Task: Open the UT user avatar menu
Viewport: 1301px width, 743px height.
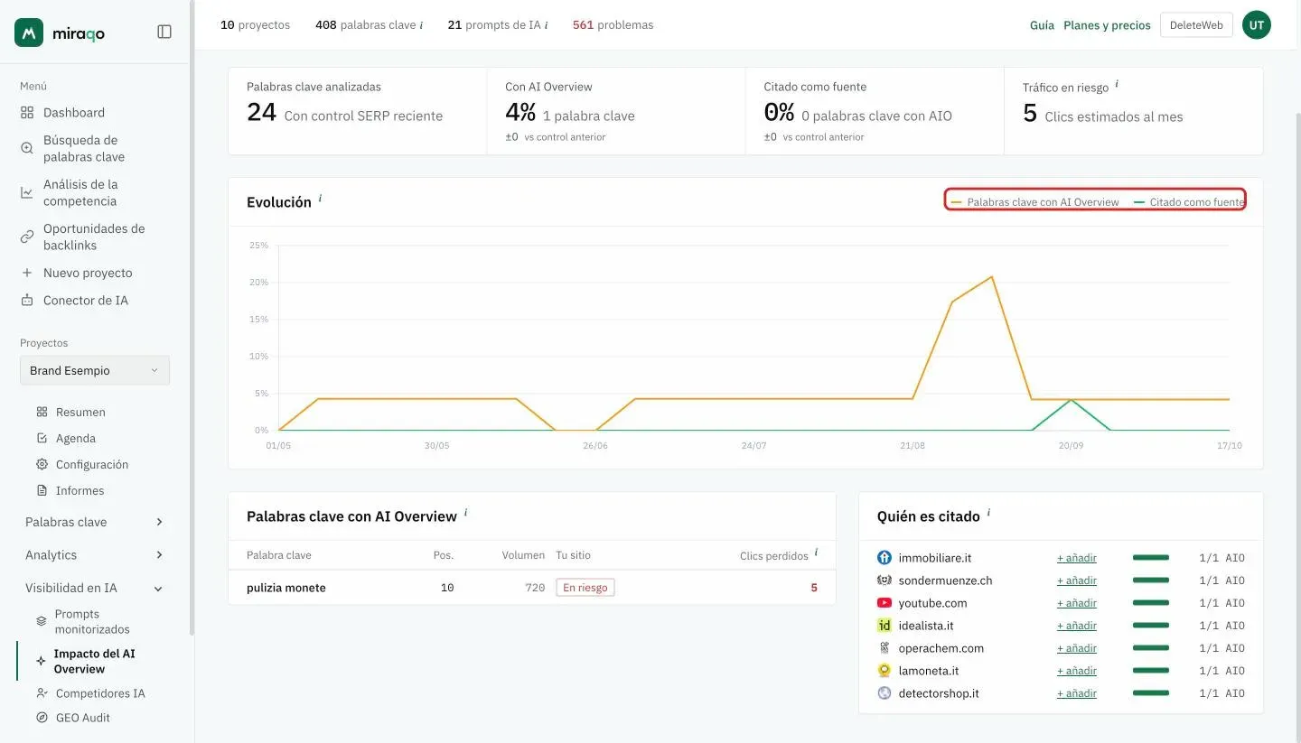Action: tap(1257, 25)
